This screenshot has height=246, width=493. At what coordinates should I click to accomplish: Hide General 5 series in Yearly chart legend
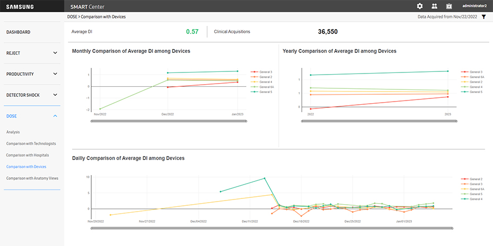(476, 92)
